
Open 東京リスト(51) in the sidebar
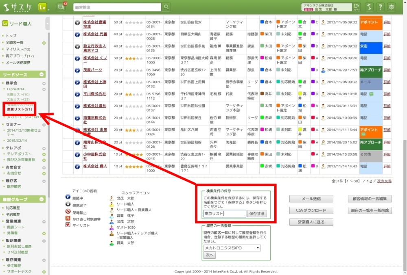(20, 109)
